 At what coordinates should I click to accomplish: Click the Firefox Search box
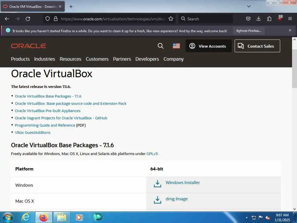point(206,19)
